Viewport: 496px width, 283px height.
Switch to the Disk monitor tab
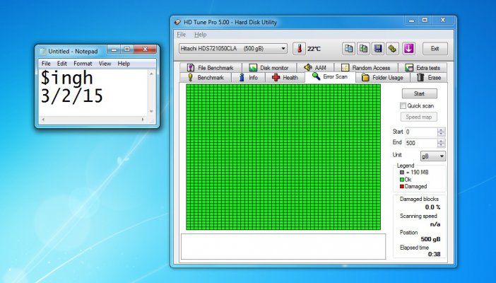pyautogui.click(x=269, y=67)
